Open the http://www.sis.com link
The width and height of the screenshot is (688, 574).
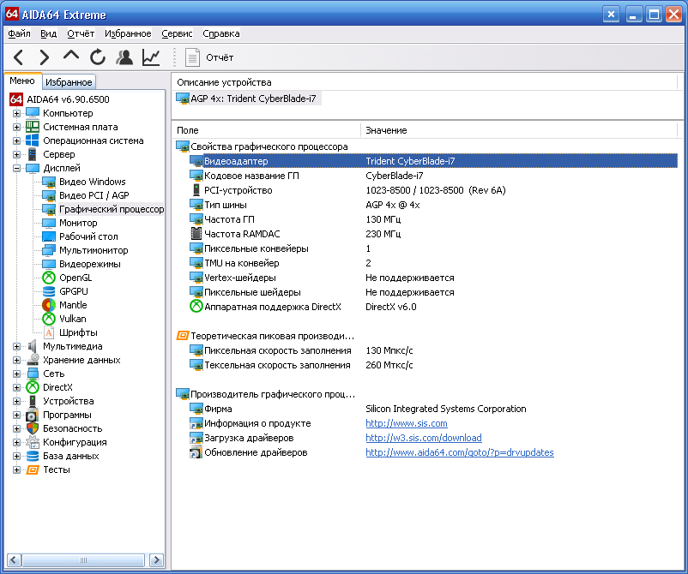click(x=406, y=423)
